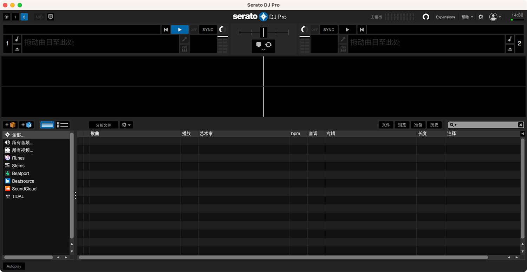Viewport: 527px width, 272px height.
Task: Open the Expansions panel
Action: pos(445,17)
